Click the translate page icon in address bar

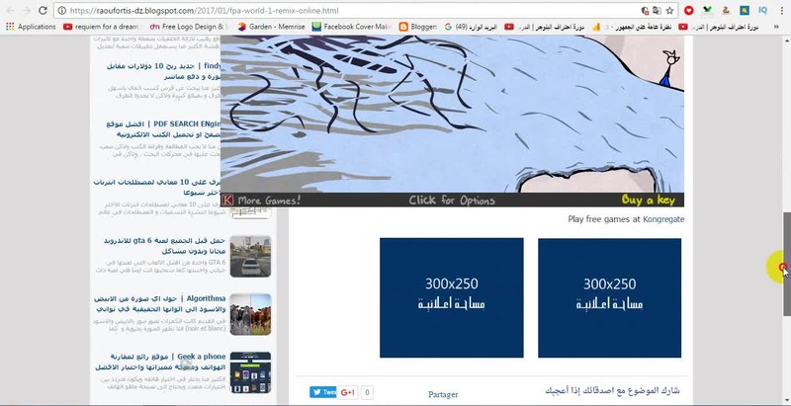[657, 11]
